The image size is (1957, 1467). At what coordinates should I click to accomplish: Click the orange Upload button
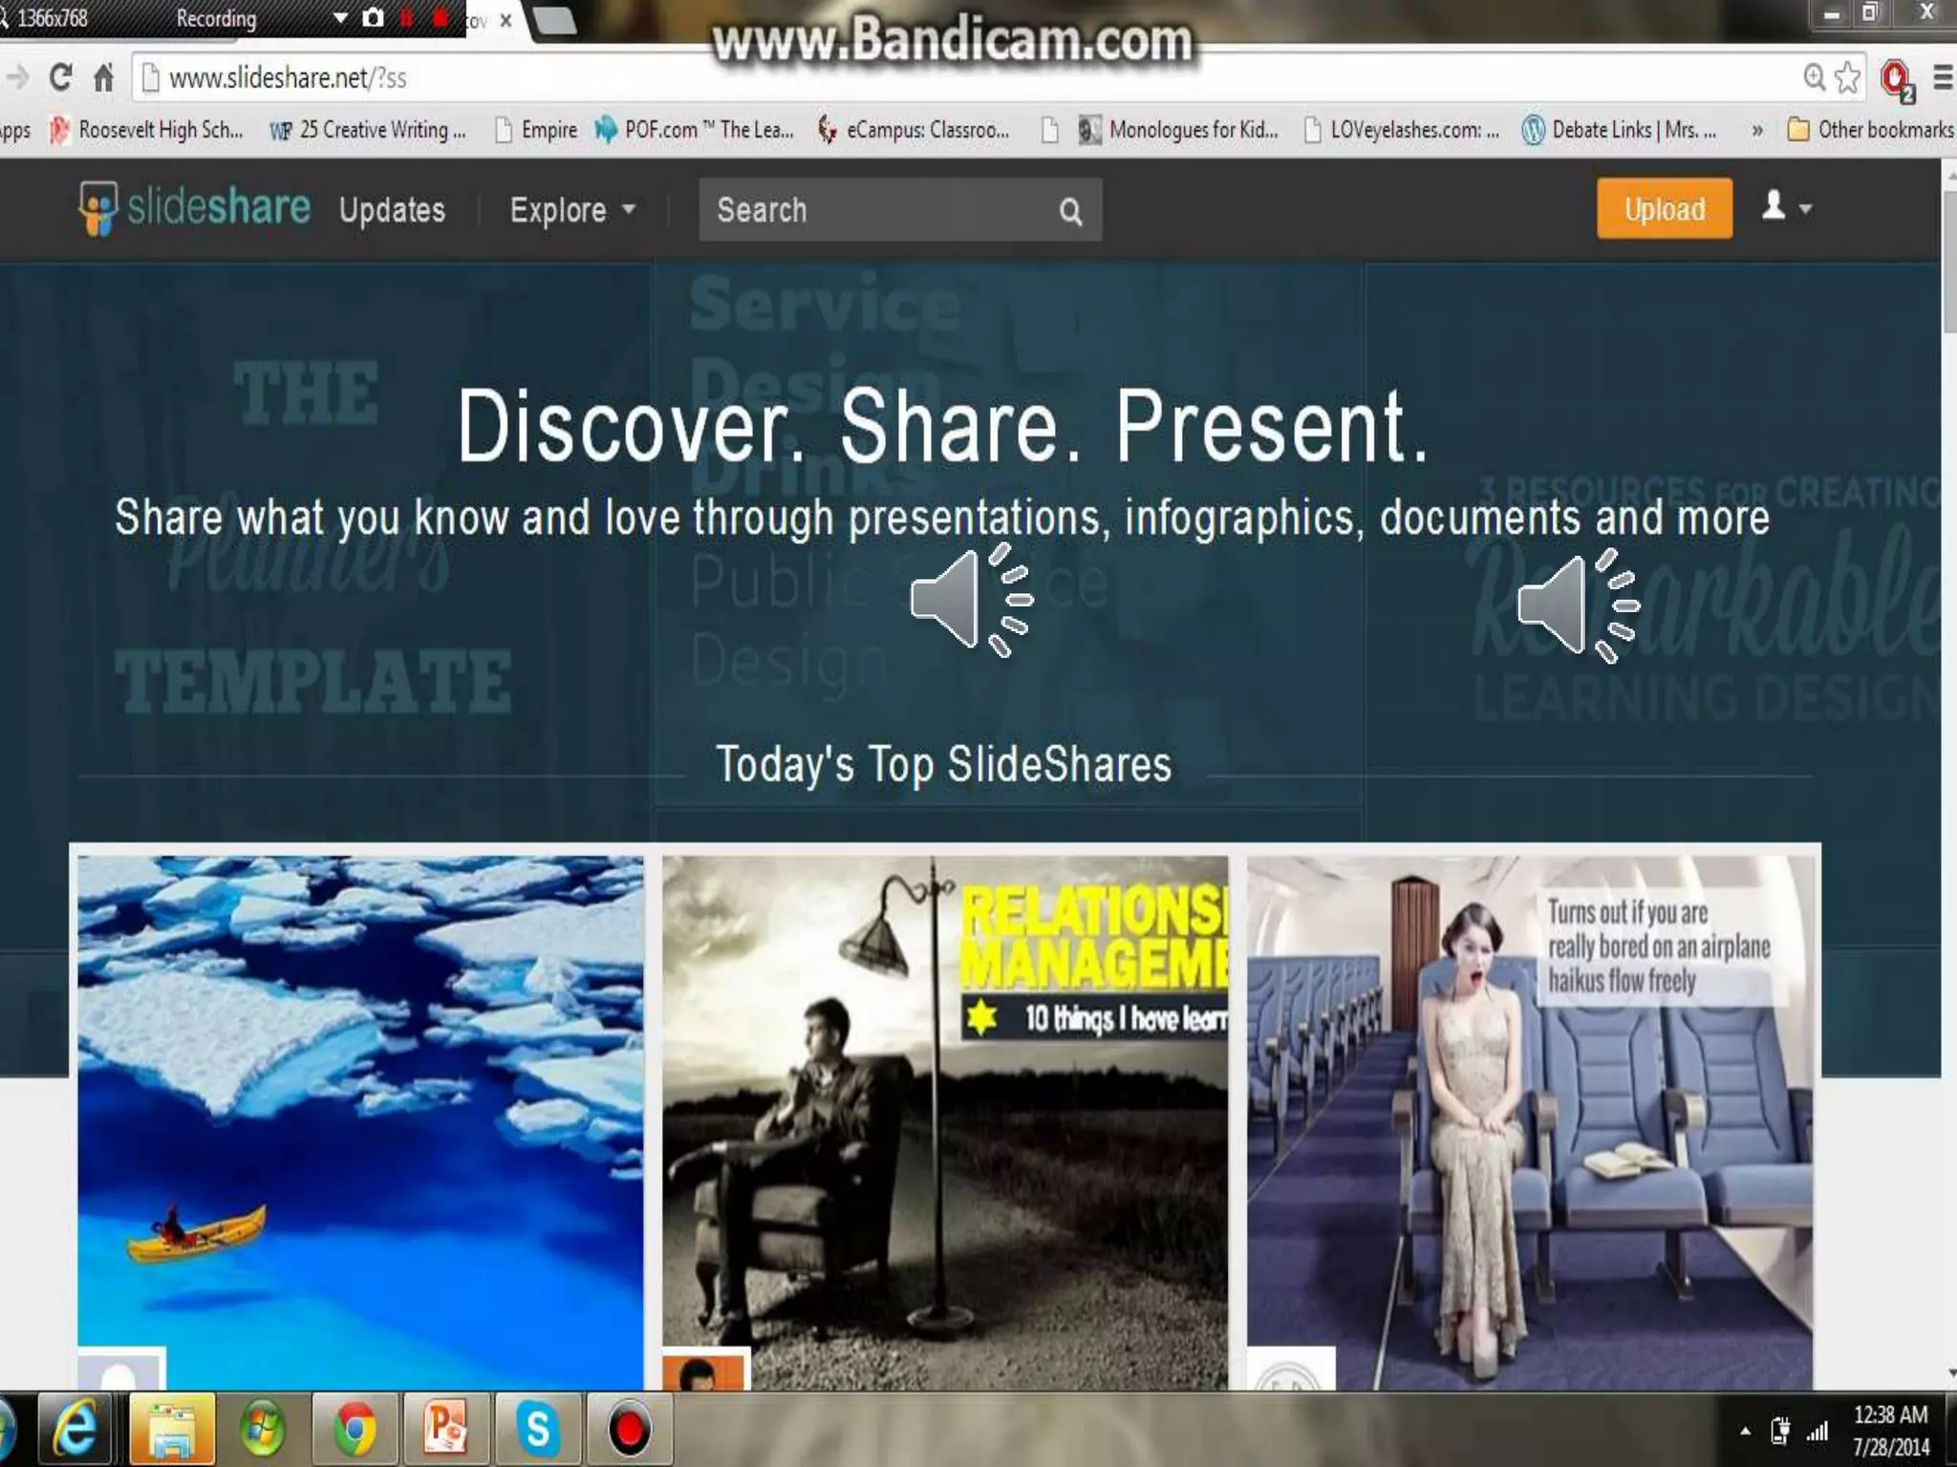(x=1664, y=208)
